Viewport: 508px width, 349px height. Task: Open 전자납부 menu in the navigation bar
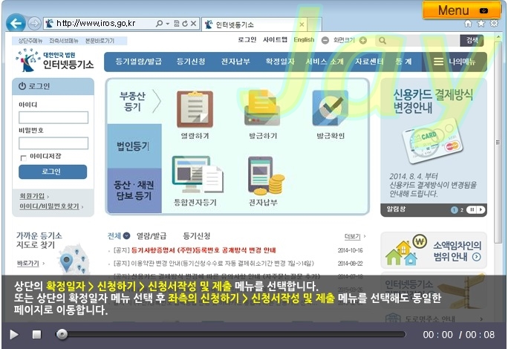[x=235, y=61]
